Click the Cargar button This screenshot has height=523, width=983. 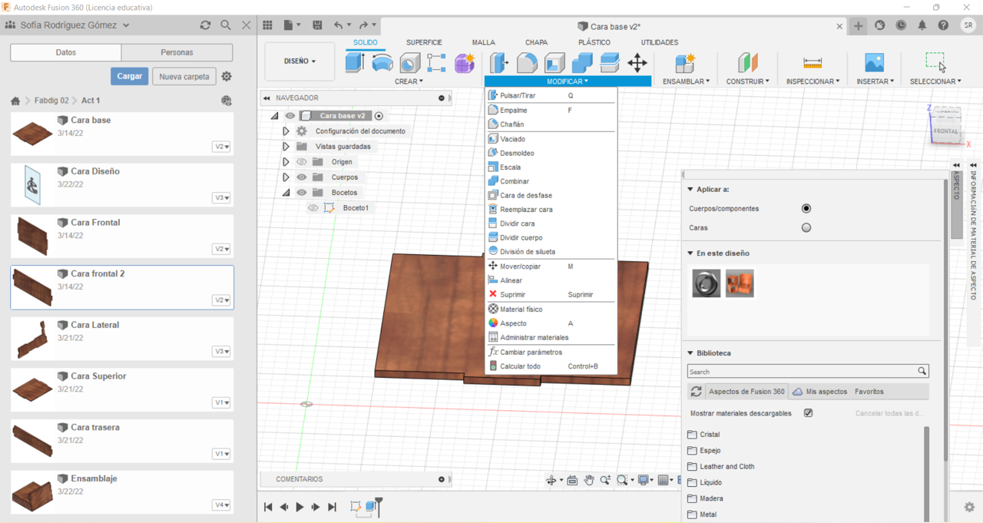tap(129, 77)
